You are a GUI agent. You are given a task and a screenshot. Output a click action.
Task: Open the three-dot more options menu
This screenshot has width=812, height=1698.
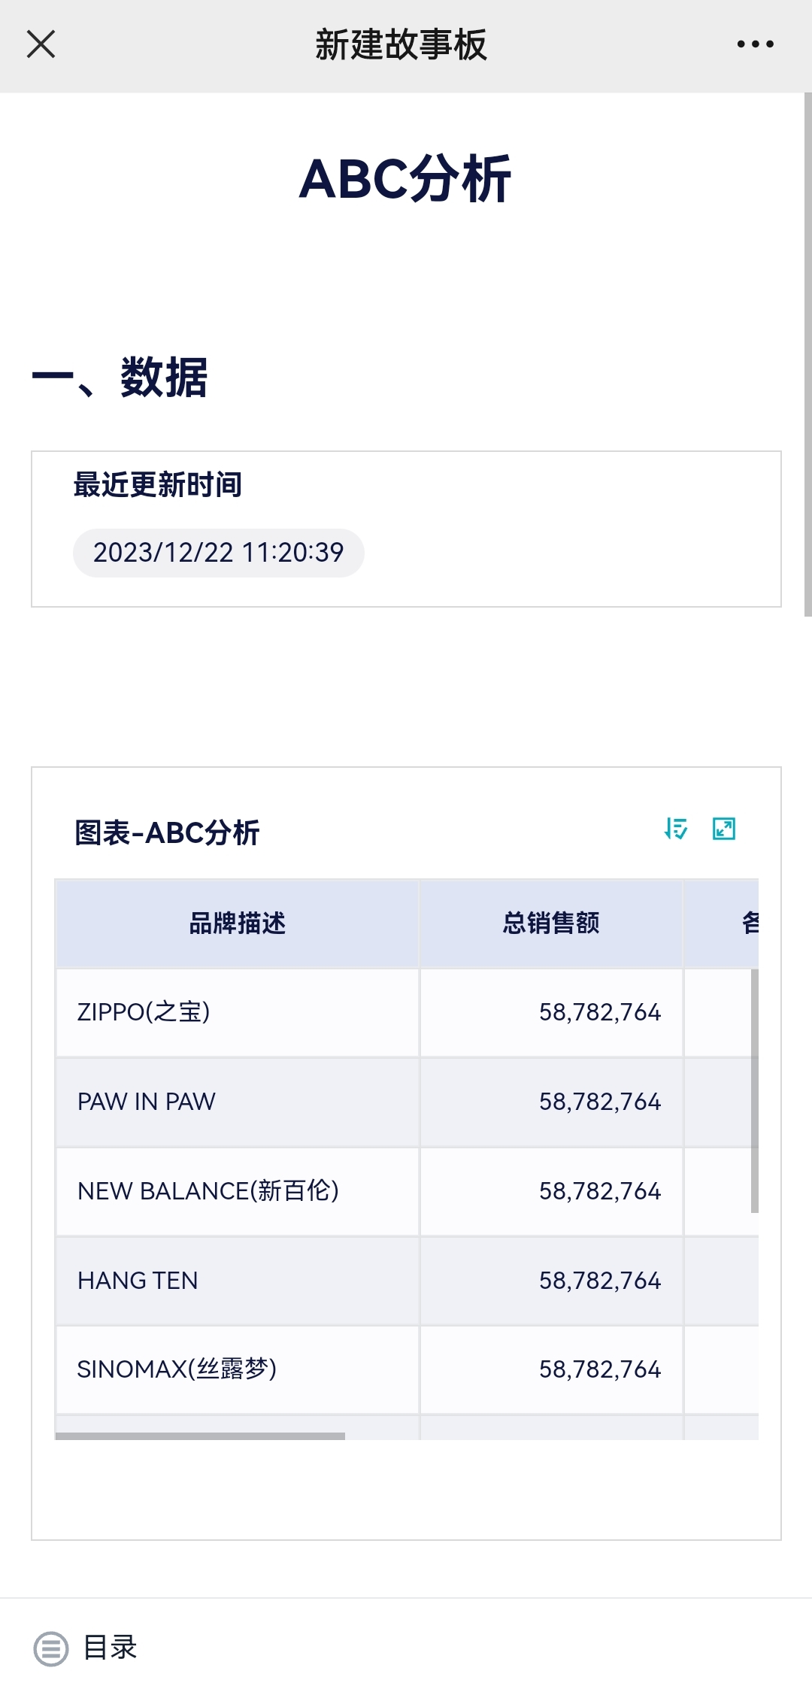[755, 44]
